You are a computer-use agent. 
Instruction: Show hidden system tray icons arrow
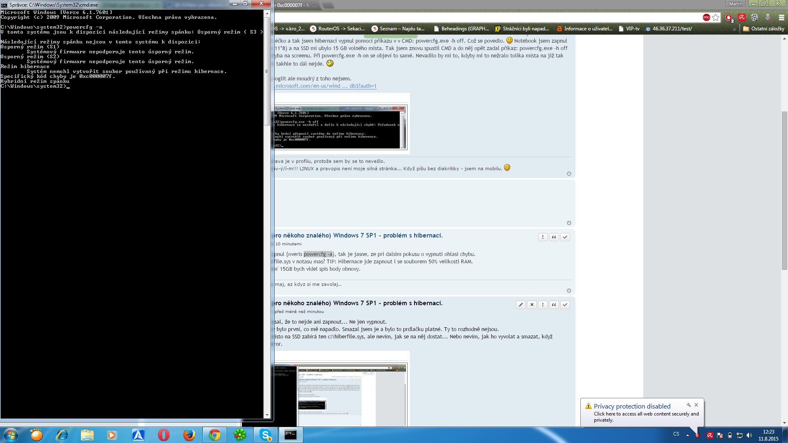pos(687,435)
